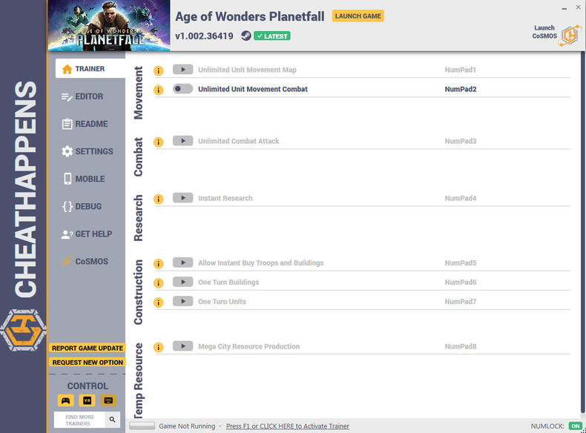Show info for Mega City Resource Production

click(x=159, y=347)
